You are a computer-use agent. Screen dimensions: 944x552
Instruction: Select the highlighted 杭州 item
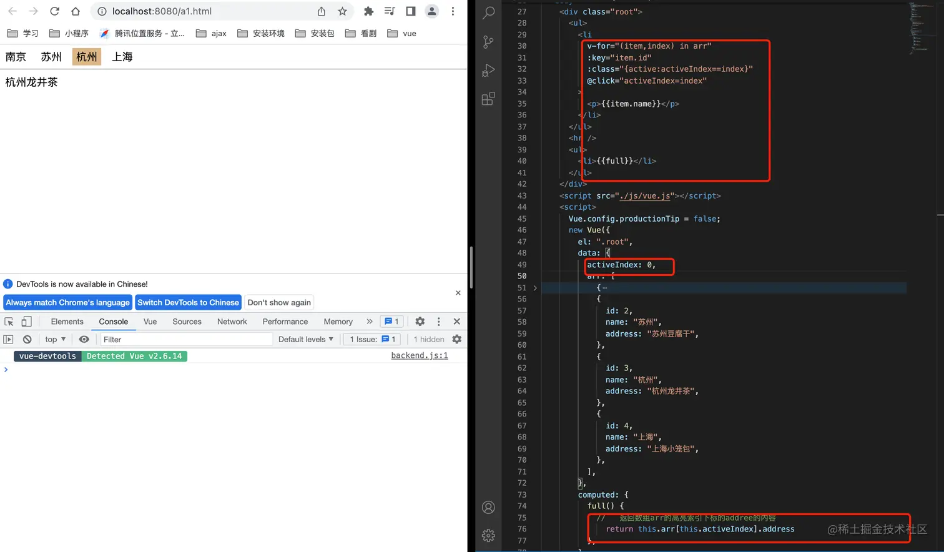87,57
